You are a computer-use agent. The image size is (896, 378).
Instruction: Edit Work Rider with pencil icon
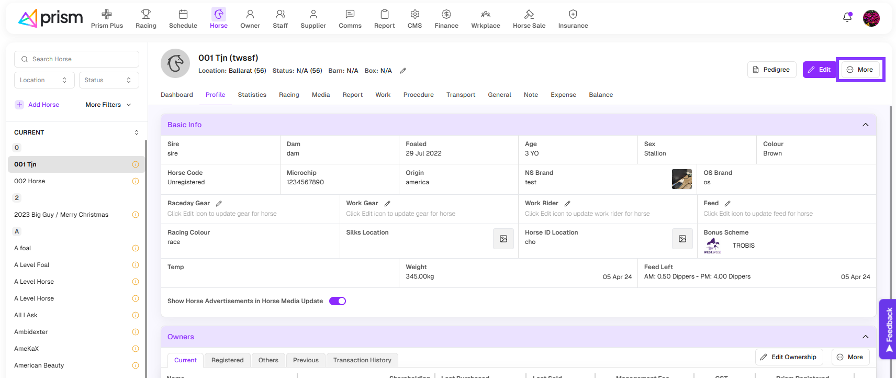tap(567, 204)
